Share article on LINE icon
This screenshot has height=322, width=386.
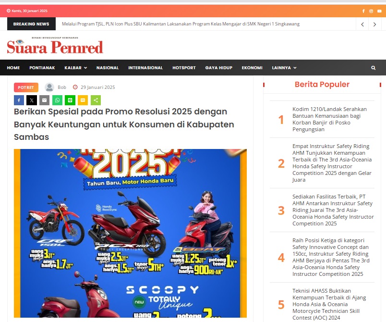tap(70, 100)
